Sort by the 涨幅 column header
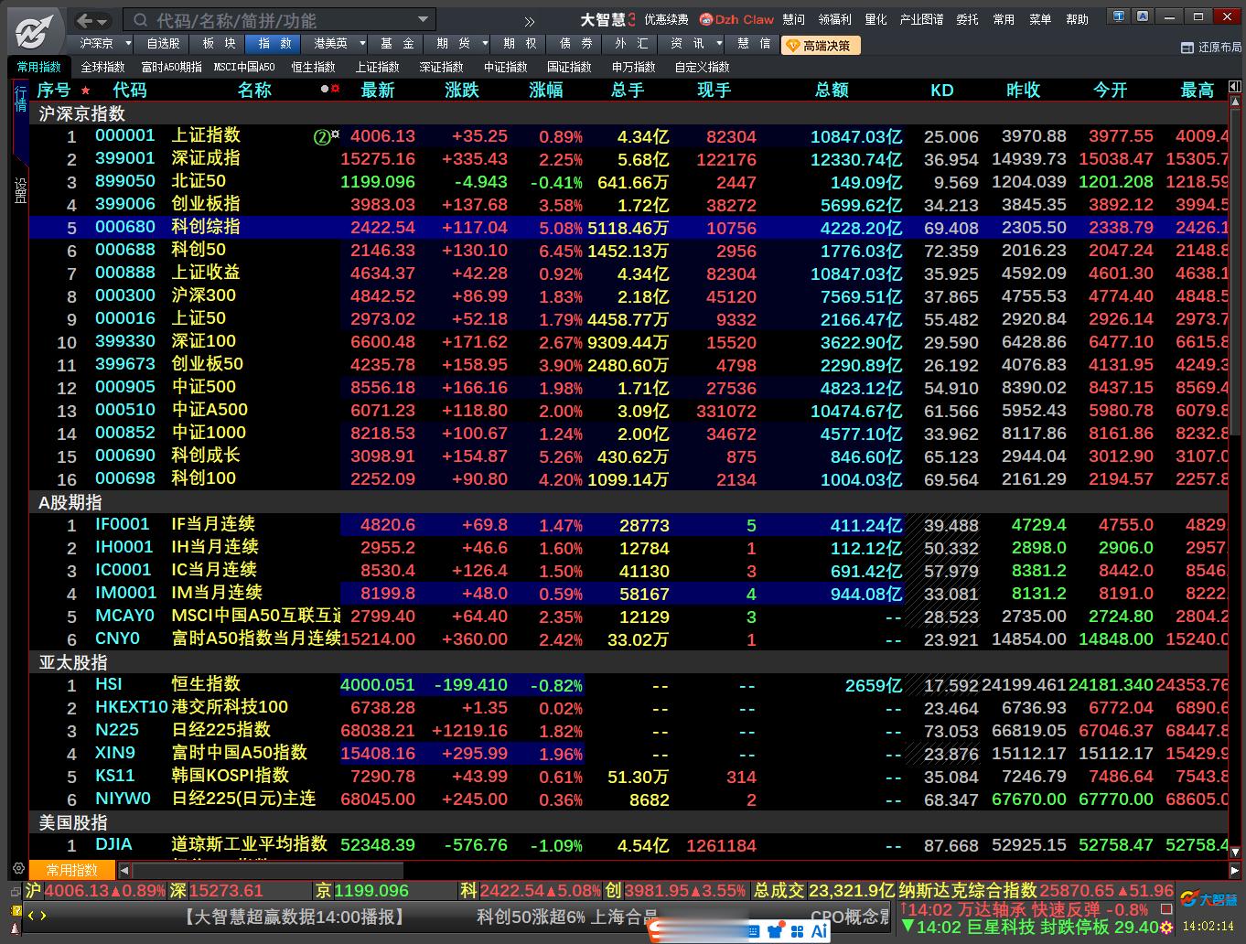 [546, 90]
